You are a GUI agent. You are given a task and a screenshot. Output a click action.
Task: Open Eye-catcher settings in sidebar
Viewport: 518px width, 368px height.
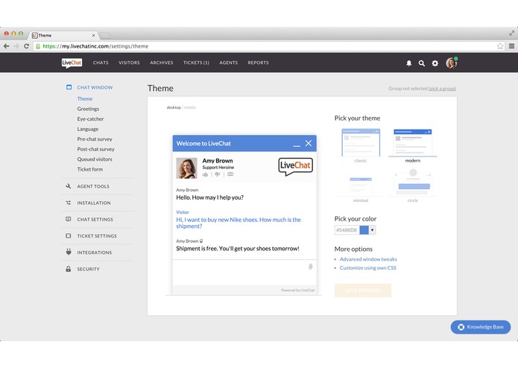point(90,118)
